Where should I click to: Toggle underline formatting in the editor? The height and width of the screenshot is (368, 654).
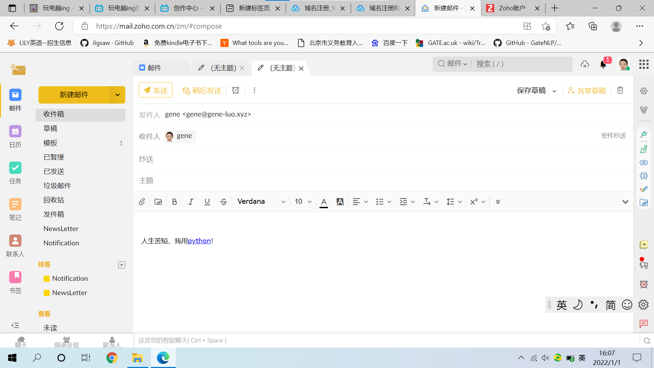point(207,201)
